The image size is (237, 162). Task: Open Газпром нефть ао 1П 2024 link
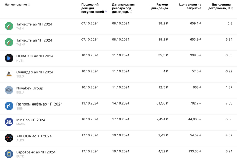(39, 104)
